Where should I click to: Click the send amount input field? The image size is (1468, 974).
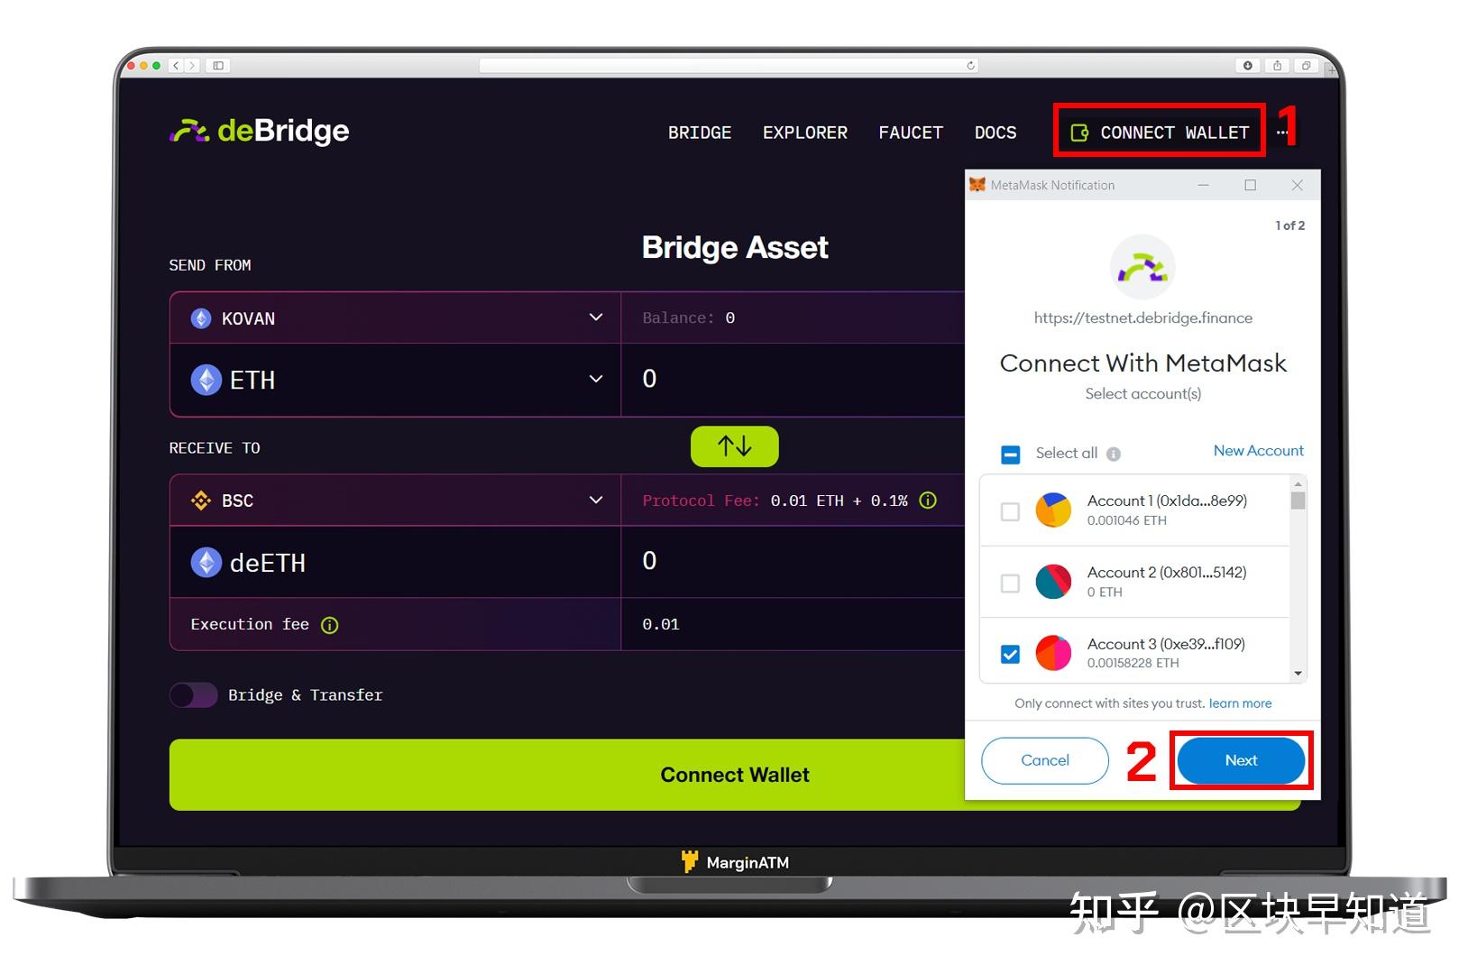(x=793, y=380)
